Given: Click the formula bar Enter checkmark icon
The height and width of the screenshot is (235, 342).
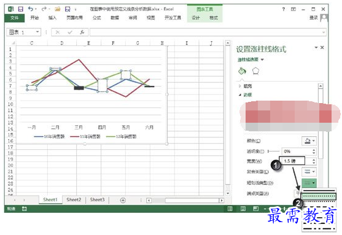Looking at the screenshot, I should point(70,33).
